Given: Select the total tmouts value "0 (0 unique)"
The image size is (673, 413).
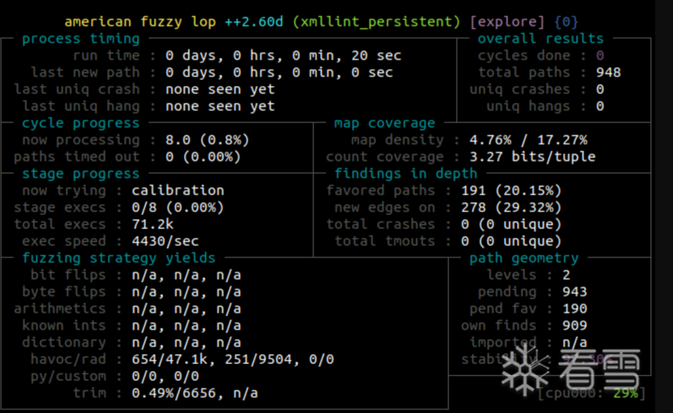Looking at the screenshot, I should point(511,241).
